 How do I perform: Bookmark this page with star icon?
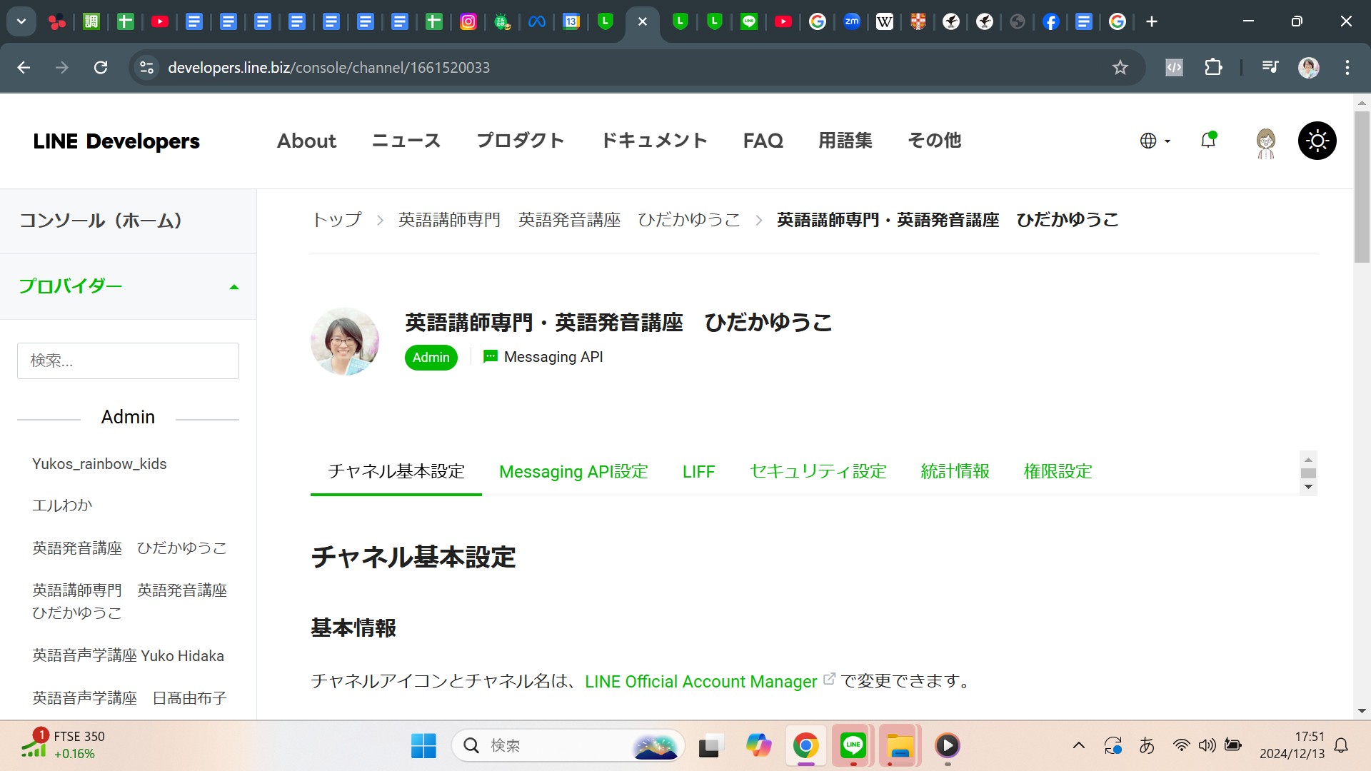point(1120,67)
